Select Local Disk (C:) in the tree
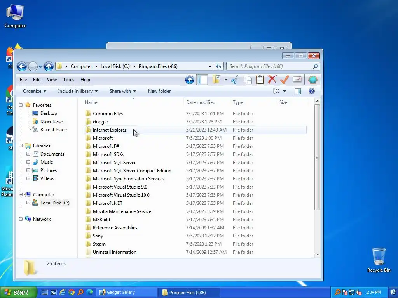The width and height of the screenshot is (398, 298). [x=54, y=203]
